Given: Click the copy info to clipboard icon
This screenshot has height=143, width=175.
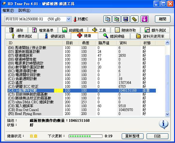Looking at the screenshot, I should click(107, 19).
